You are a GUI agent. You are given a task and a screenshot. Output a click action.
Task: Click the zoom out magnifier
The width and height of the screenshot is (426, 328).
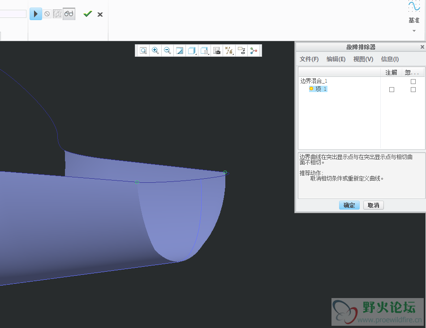pyautogui.click(x=168, y=50)
